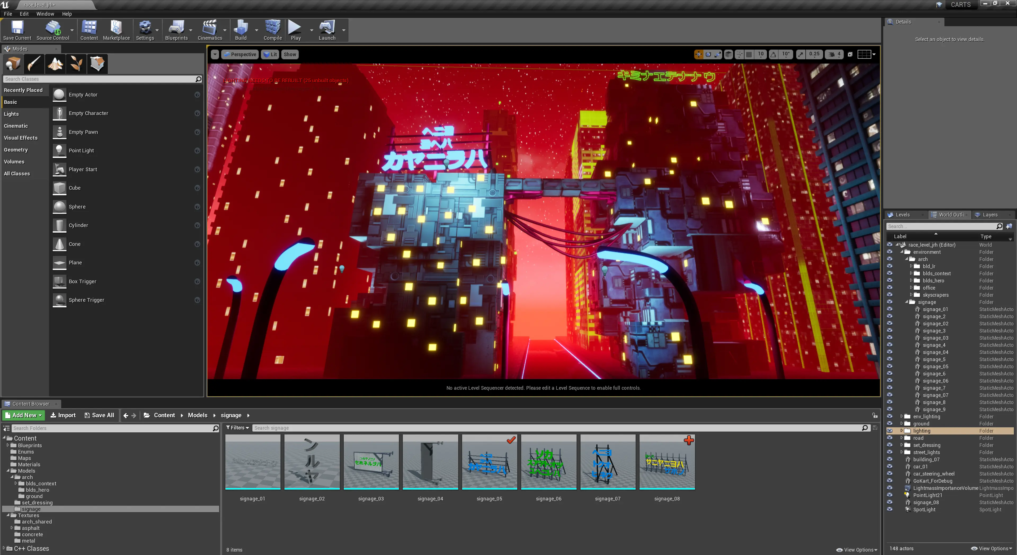Viewport: 1017px width, 555px height.
Task: Click Save All in Content Browser
Action: [99, 415]
